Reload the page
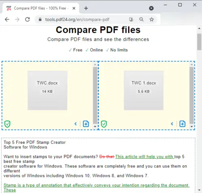This screenshot has width=202, height=193. [27, 19]
